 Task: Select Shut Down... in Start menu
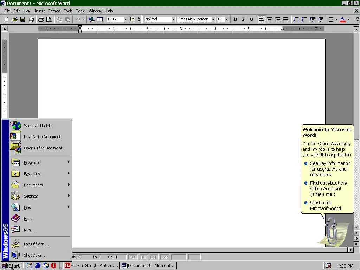click(x=41, y=255)
